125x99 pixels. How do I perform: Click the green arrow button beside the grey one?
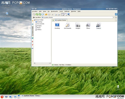click(37, 14)
